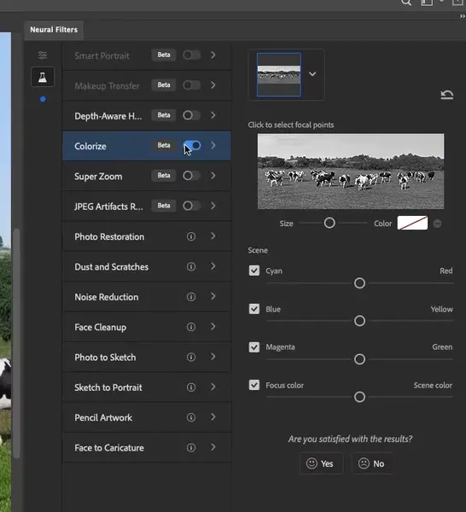Uncheck the Focus color checkbox
The image size is (466, 512).
pyautogui.click(x=254, y=385)
